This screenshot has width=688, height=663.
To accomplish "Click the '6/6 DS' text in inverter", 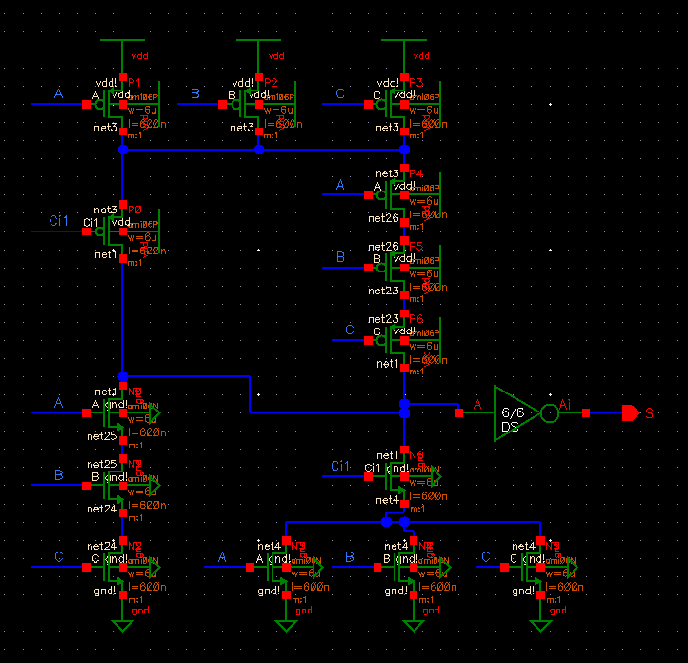I will tap(513, 420).
